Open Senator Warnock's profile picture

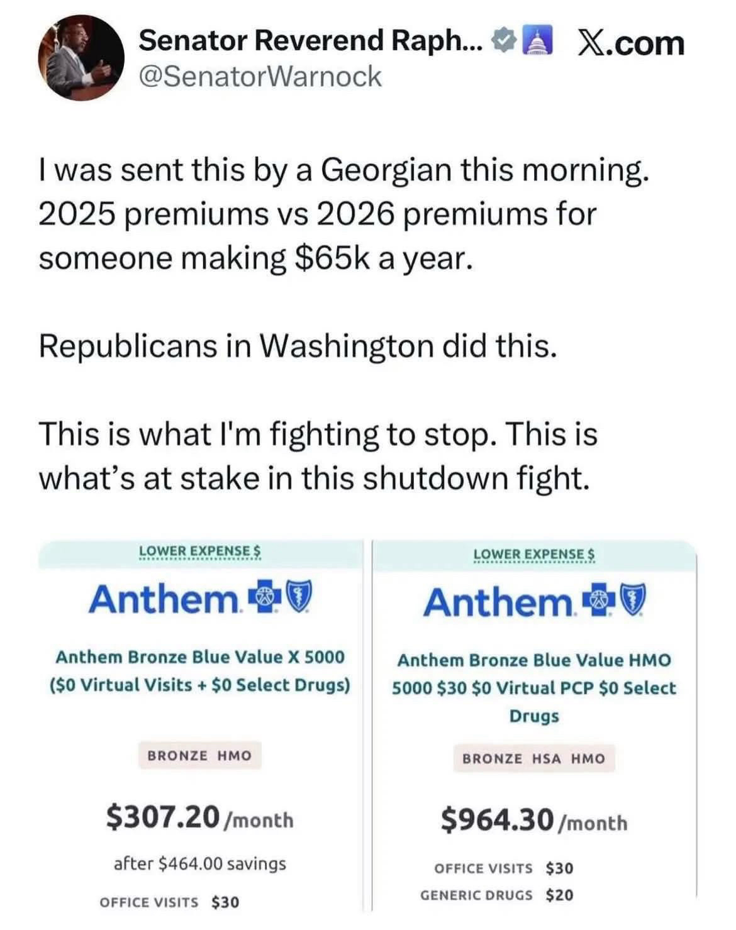pyautogui.click(x=79, y=57)
